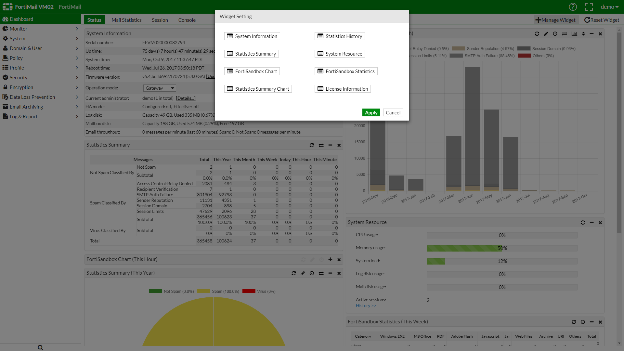The width and height of the screenshot is (624, 351).
Task: Click the search magnifier icon in sidebar bottom
Action: [40, 347]
